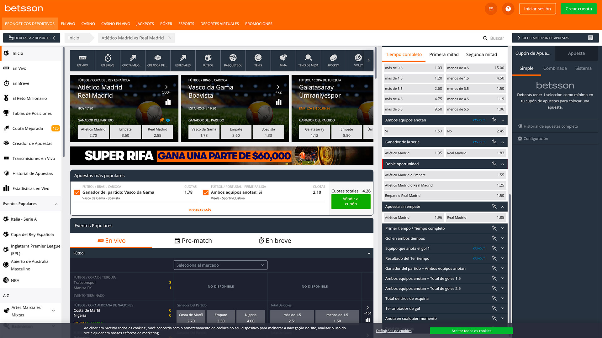
Task: Click the Iniciar sesión button
Action: [537, 9]
